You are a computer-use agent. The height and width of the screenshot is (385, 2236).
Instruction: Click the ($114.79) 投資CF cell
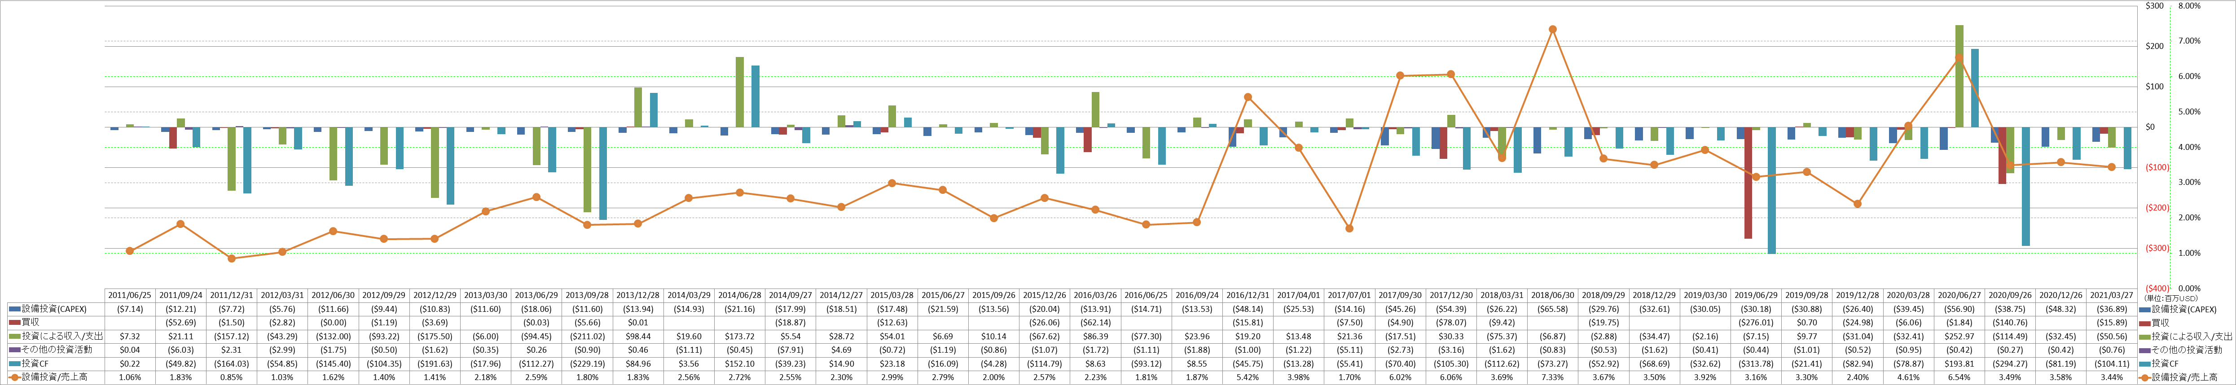[1044, 364]
